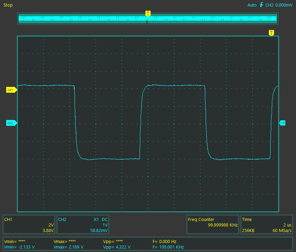Click the 256KB memory depth value
The width and height of the screenshot is (296, 252).
(x=248, y=231)
